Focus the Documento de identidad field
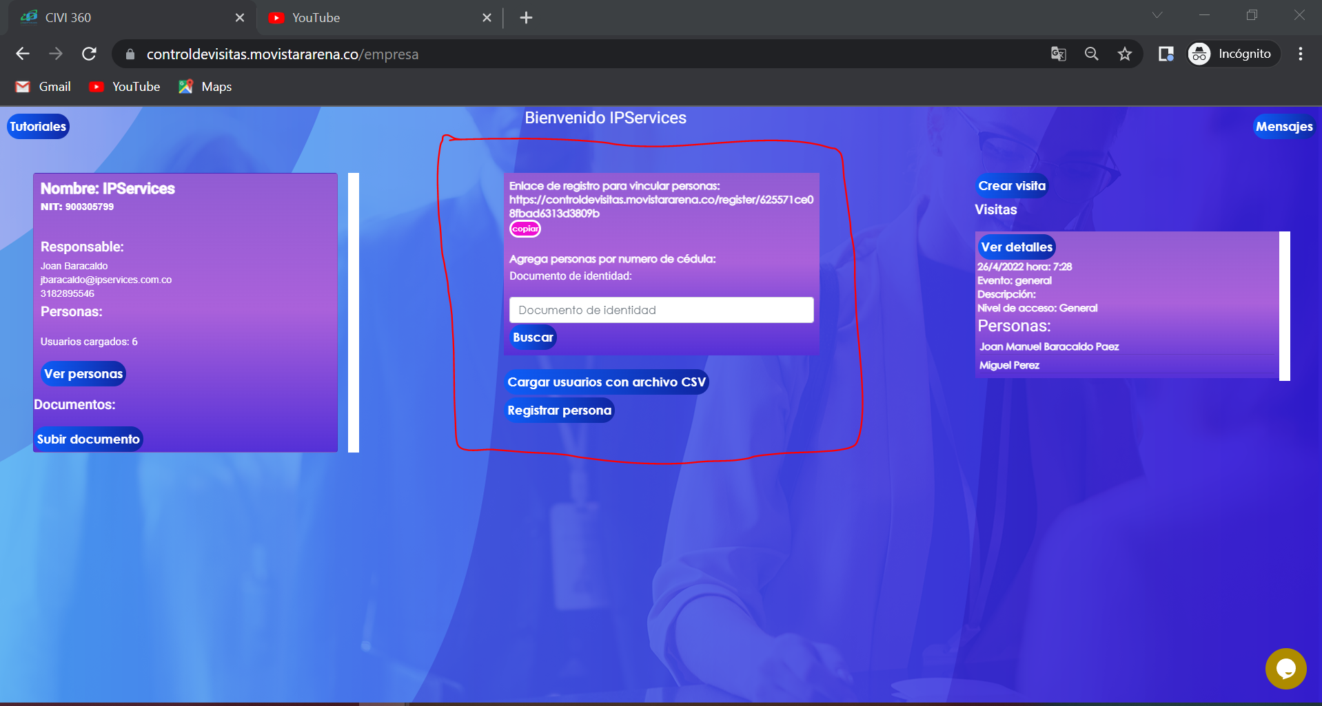Image resolution: width=1322 pixels, height=706 pixels. [x=661, y=310]
